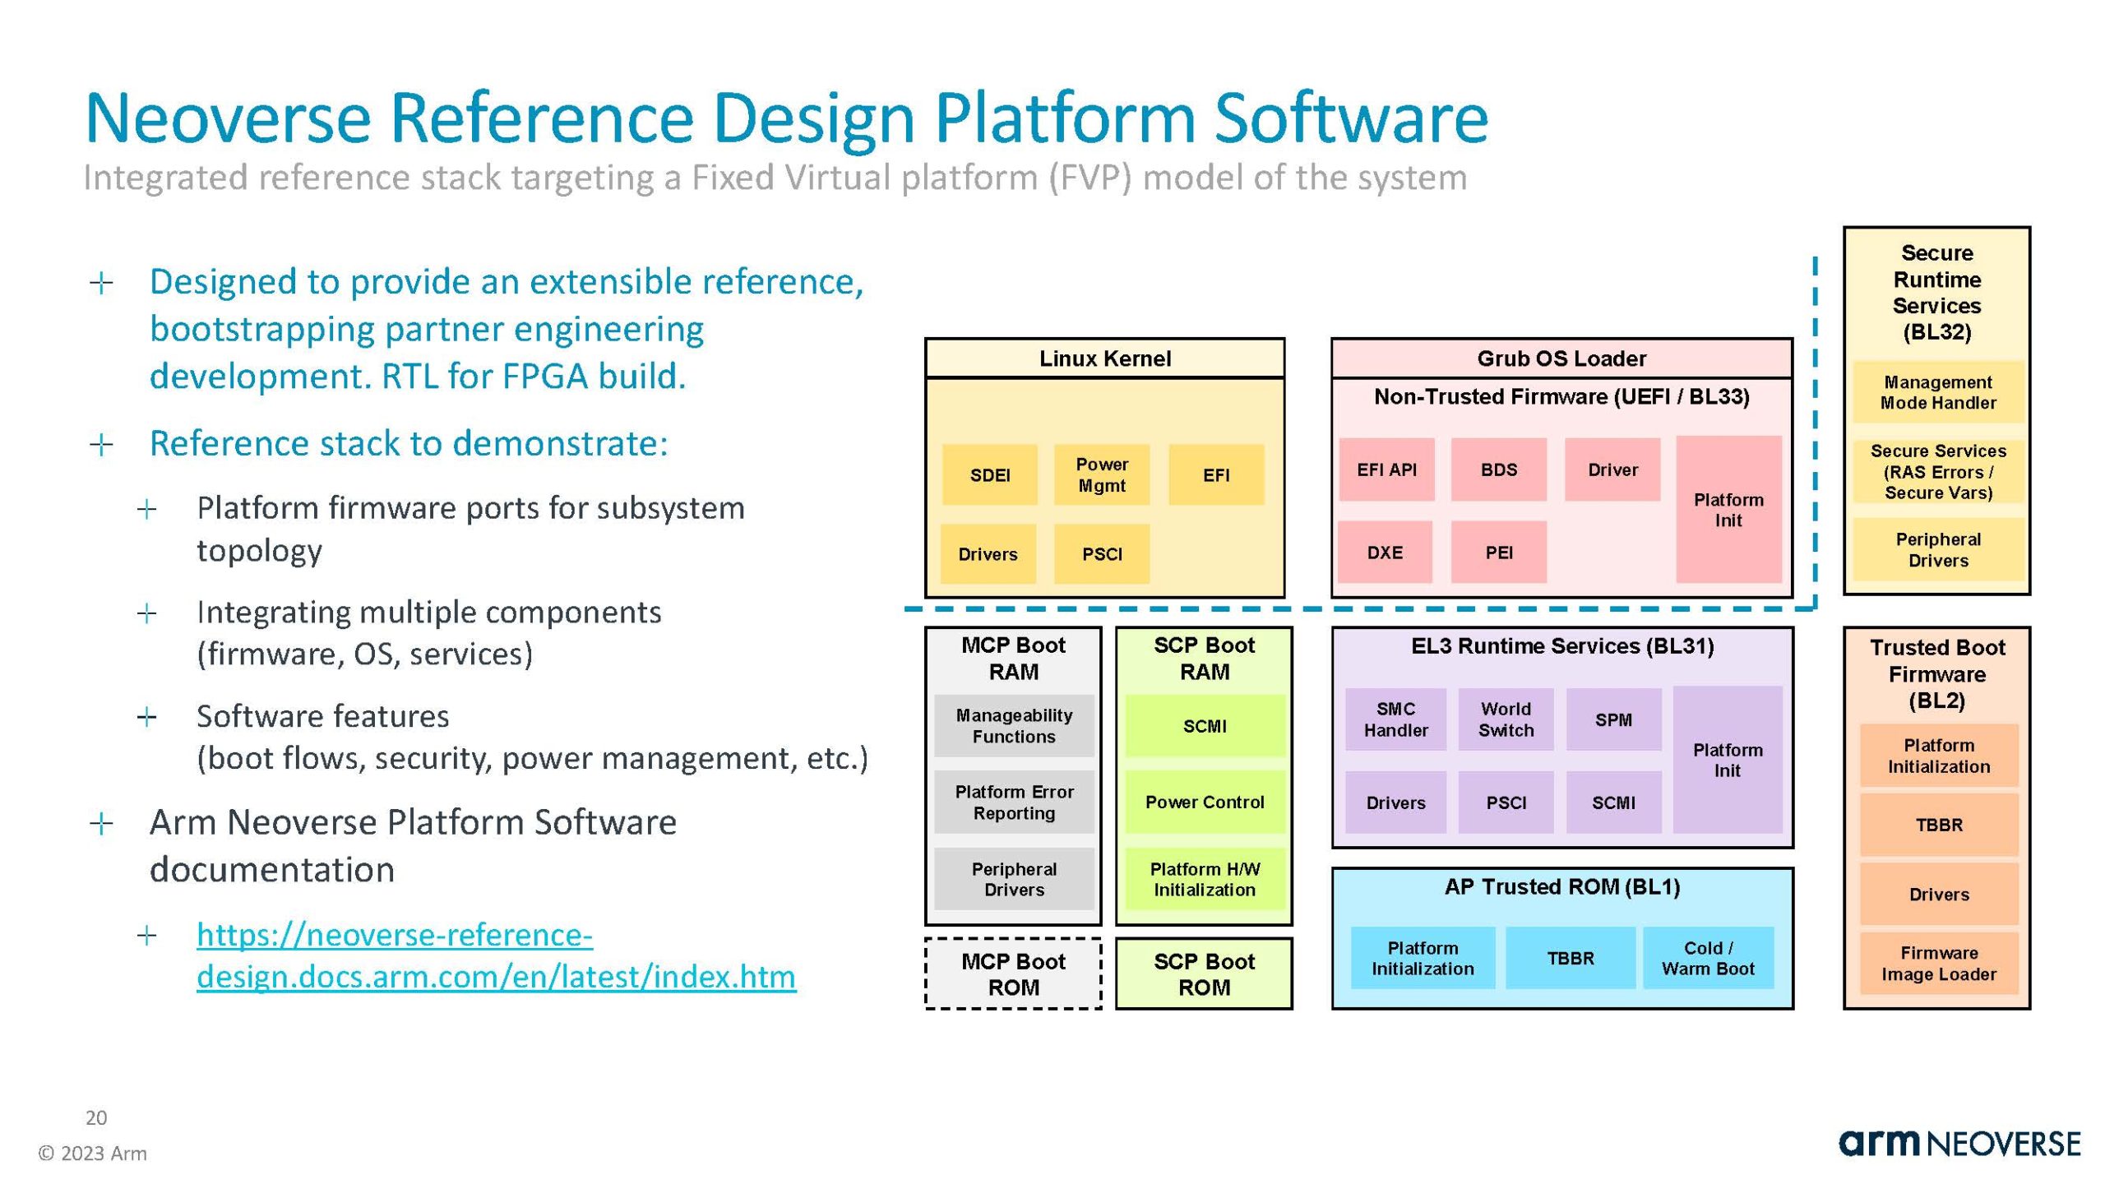Click the Management Mode Handler block

point(1937,392)
